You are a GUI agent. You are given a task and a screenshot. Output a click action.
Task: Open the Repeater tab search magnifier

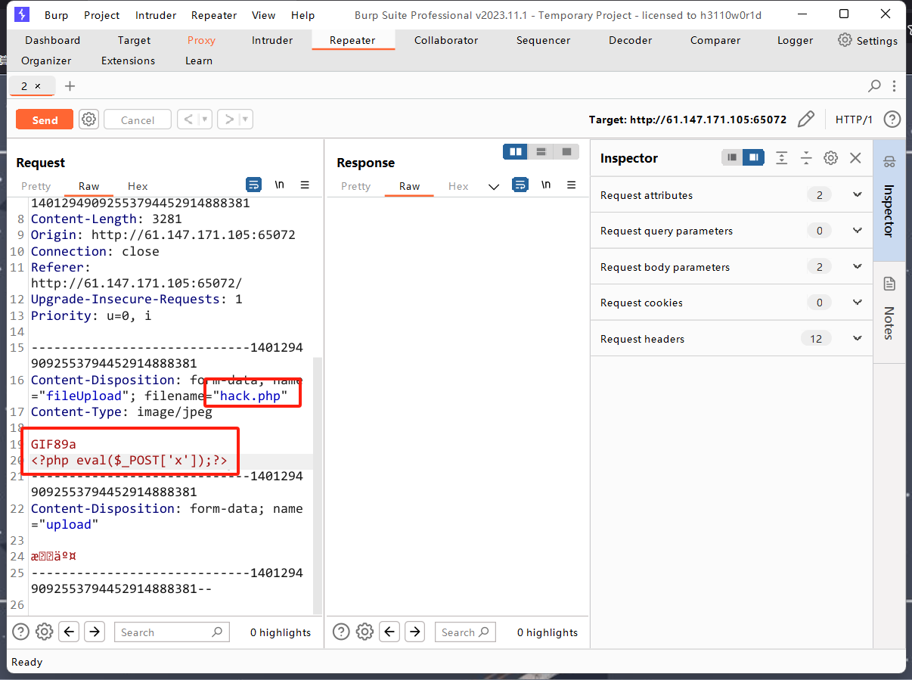point(874,86)
